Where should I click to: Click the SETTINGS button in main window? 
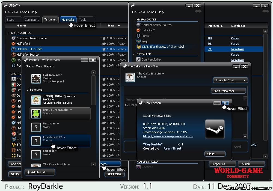point(114,174)
